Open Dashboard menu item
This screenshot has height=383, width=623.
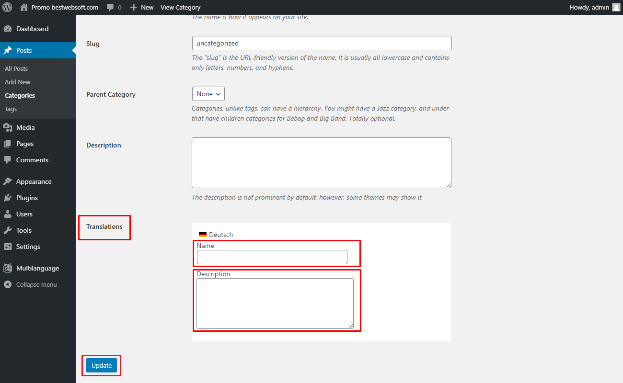[38, 29]
